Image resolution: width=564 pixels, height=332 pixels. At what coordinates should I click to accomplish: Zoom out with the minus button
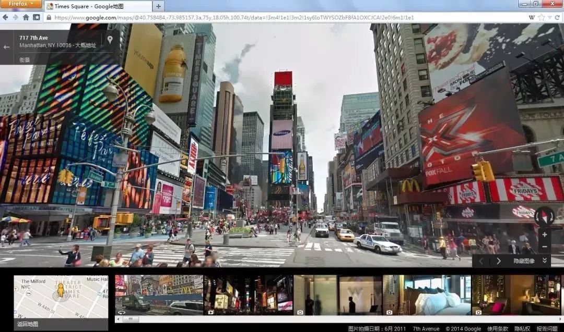pos(545,247)
